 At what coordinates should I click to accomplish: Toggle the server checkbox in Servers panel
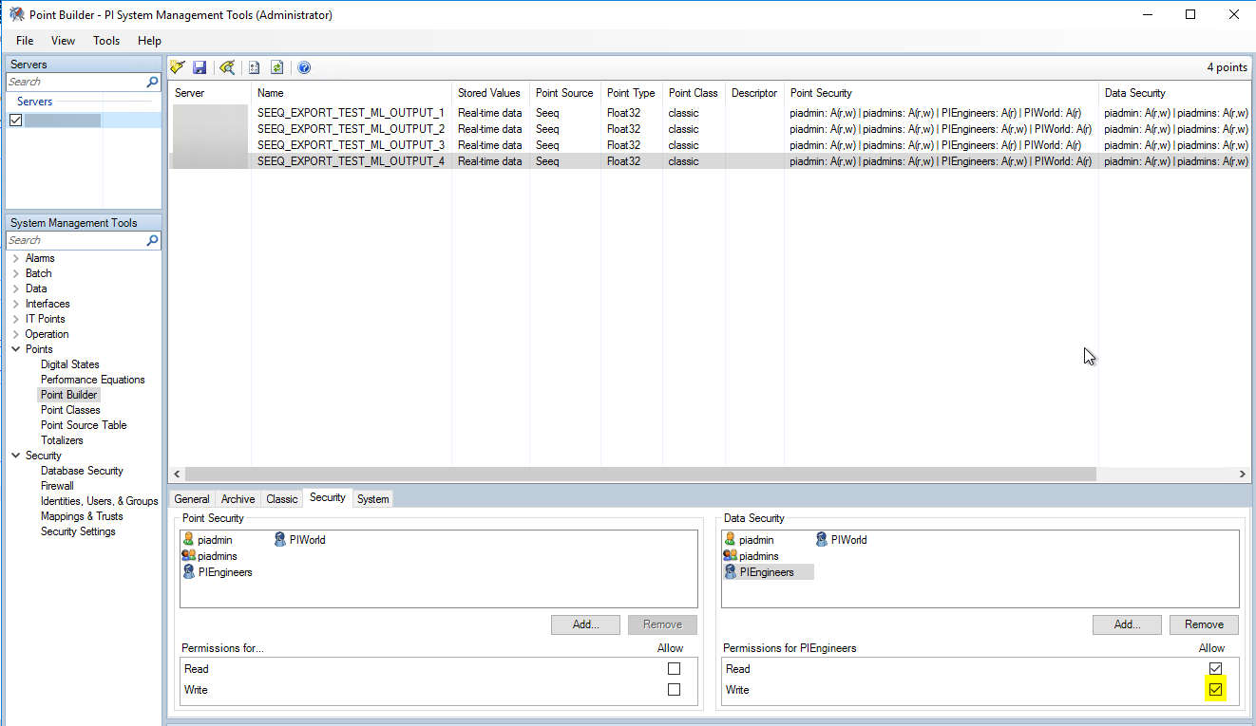(15, 121)
